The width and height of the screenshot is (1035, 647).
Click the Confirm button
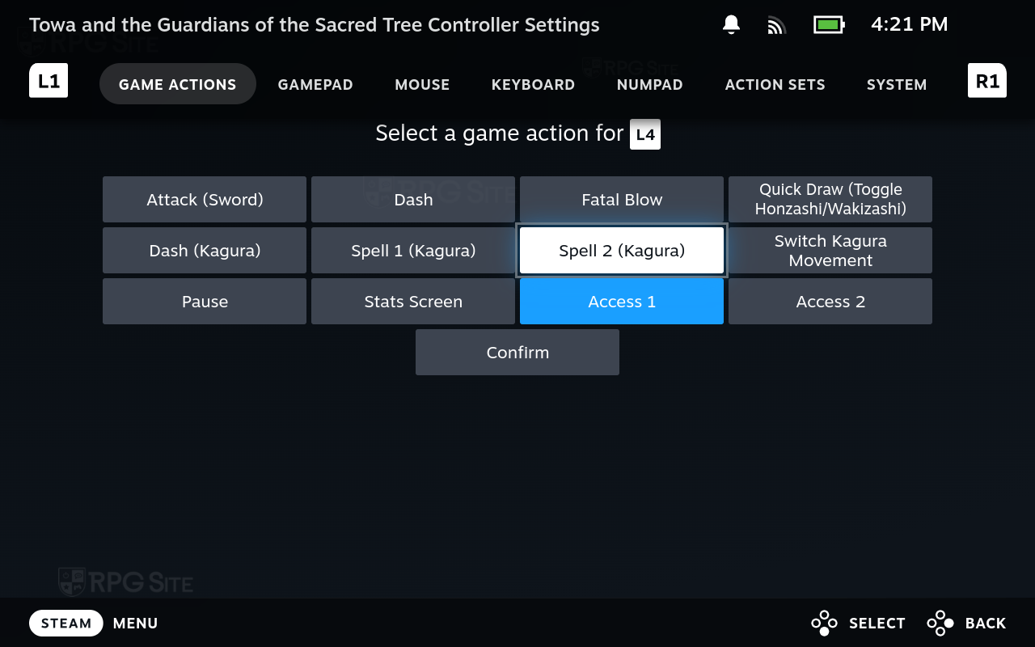[x=517, y=353]
